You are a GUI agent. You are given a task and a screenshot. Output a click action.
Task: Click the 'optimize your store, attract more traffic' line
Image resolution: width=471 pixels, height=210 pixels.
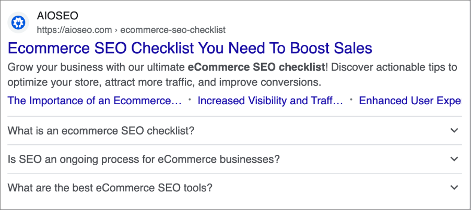click(x=101, y=82)
